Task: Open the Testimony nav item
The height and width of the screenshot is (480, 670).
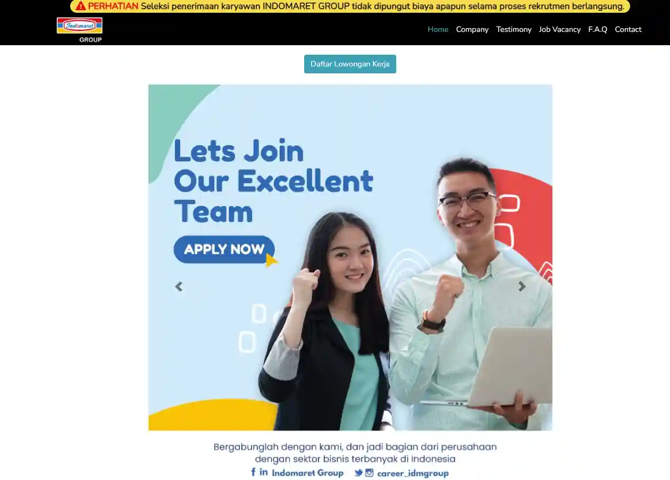Action: pyautogui.click(x=514, y=29)
